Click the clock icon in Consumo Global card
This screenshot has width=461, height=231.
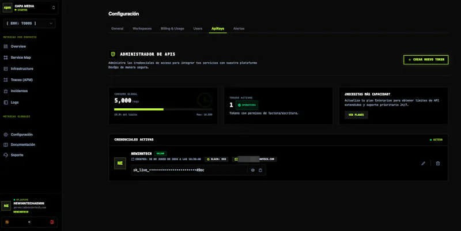[x=205, y=100]
